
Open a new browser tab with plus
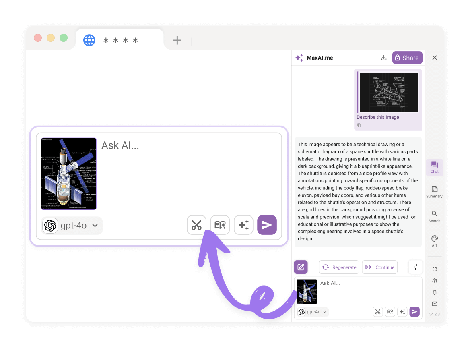(177, 40)
